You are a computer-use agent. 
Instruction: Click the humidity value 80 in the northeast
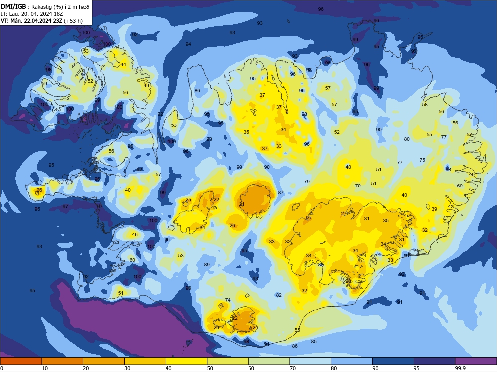point(407,139)
